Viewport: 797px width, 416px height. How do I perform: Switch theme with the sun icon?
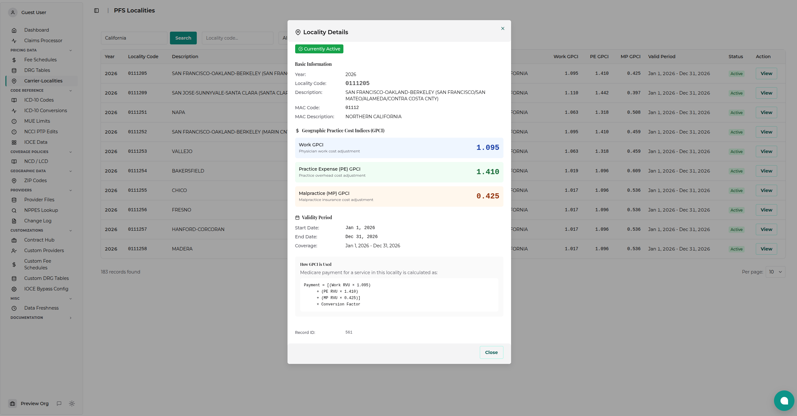72,404
